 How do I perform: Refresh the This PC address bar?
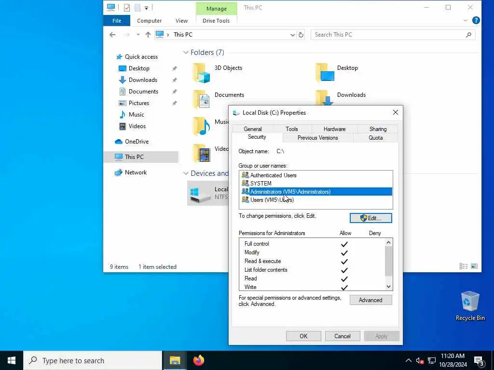(x=301, y=35)
